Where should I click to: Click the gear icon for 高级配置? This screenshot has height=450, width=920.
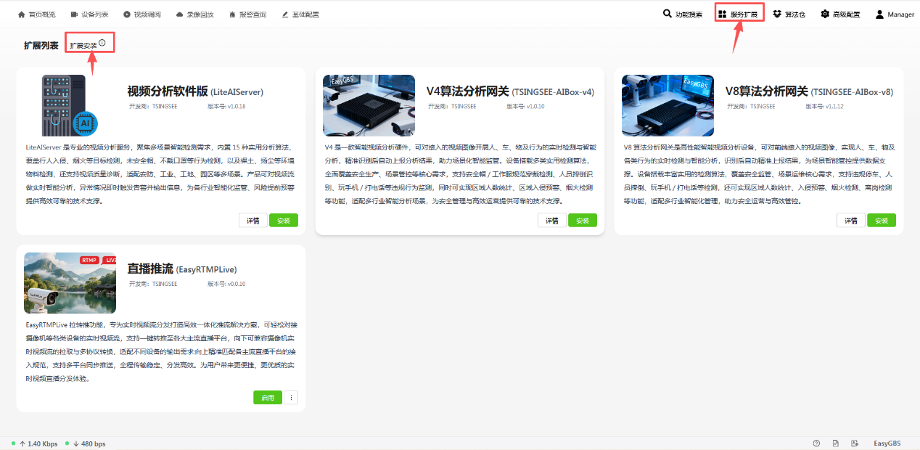click(825, 14)
